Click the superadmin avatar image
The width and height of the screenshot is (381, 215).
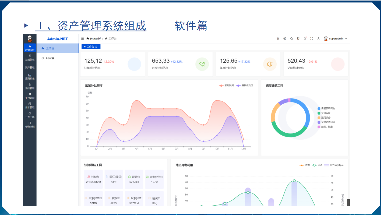tap(326, 39)
